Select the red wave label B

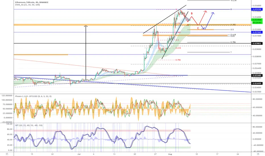(x=192, y=14)
